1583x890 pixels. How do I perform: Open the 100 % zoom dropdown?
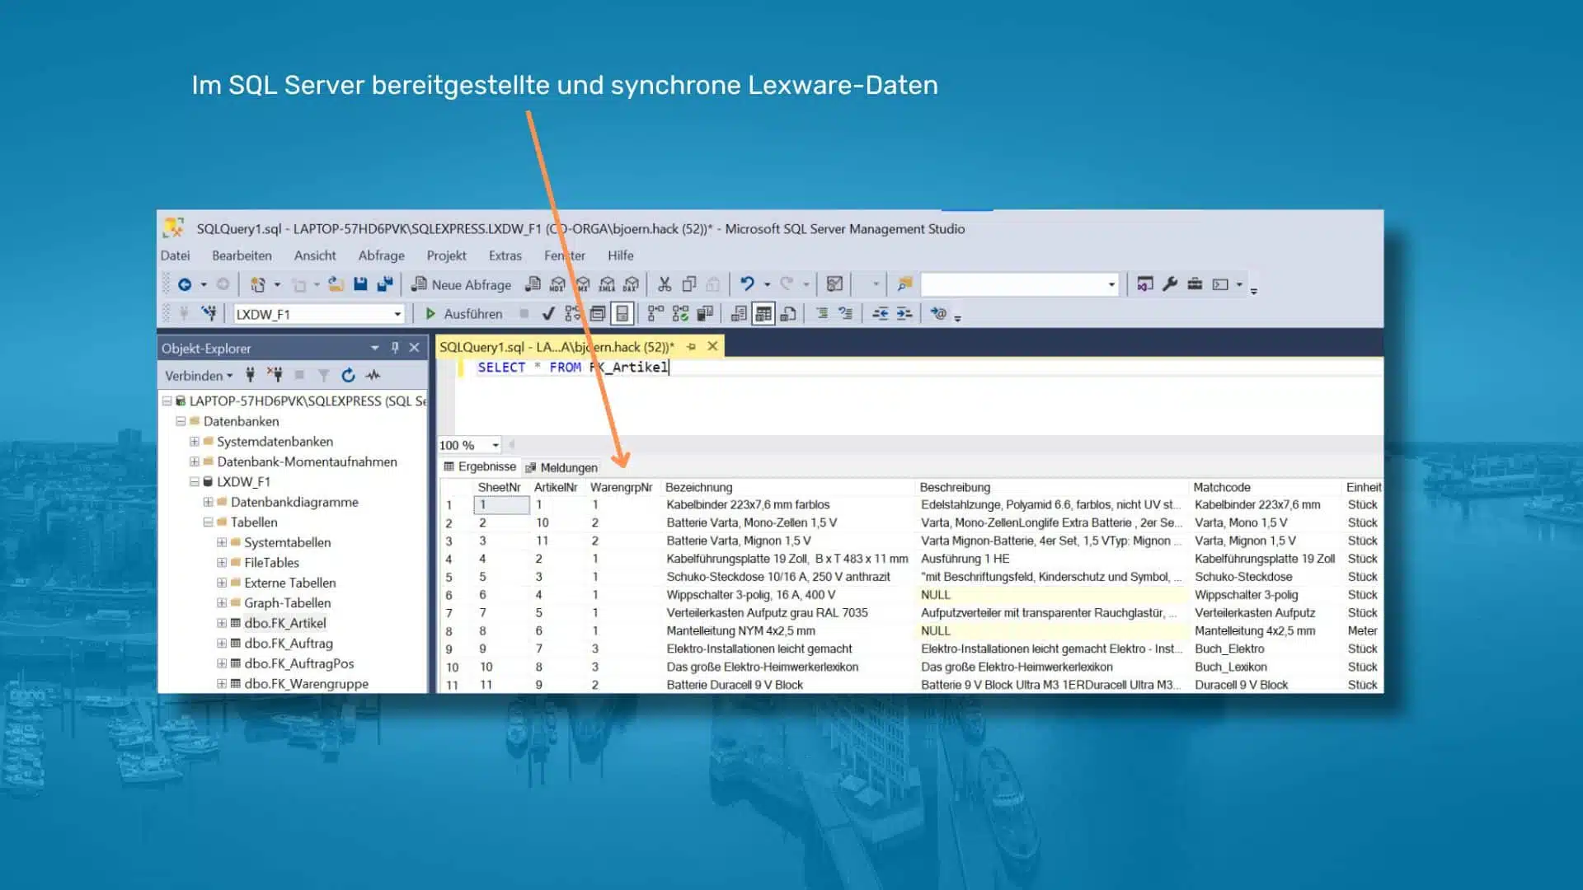click(x=495, y=445)
